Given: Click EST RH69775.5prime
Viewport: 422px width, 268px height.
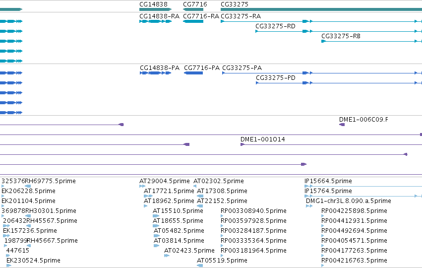Looking at the screenshot, I should (x=50, y=181).
